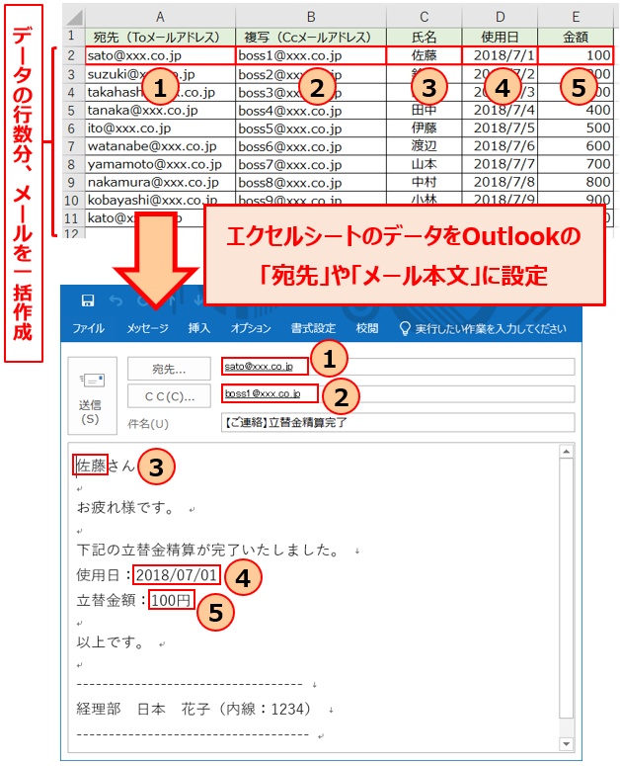Click the 宛先... button
This screenshot has height=766, width=620.
point(169,369)
